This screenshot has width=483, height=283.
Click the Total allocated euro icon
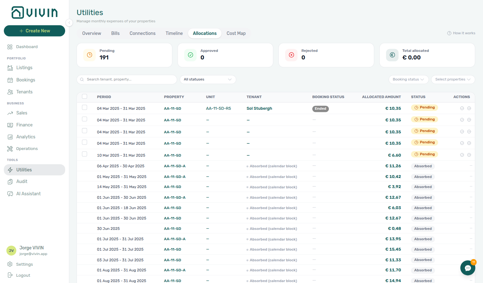point(392,55)
